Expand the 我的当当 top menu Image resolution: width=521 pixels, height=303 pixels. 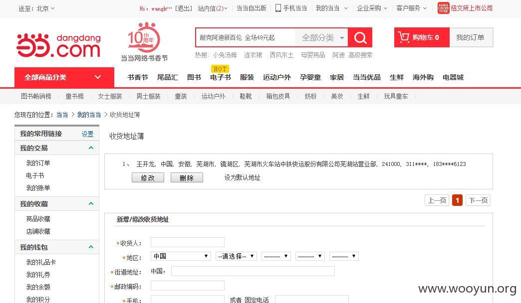(331, 8)
